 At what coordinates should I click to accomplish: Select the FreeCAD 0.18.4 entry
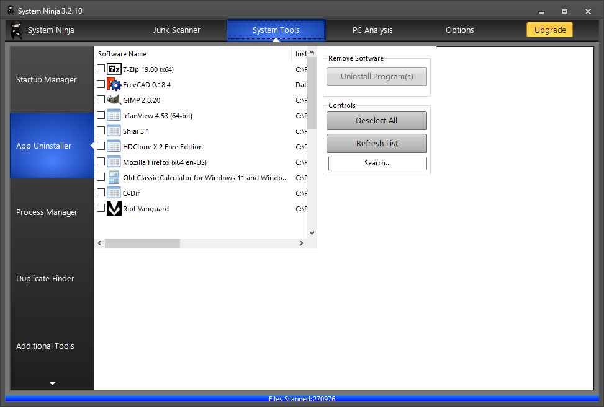click(146, 85)
